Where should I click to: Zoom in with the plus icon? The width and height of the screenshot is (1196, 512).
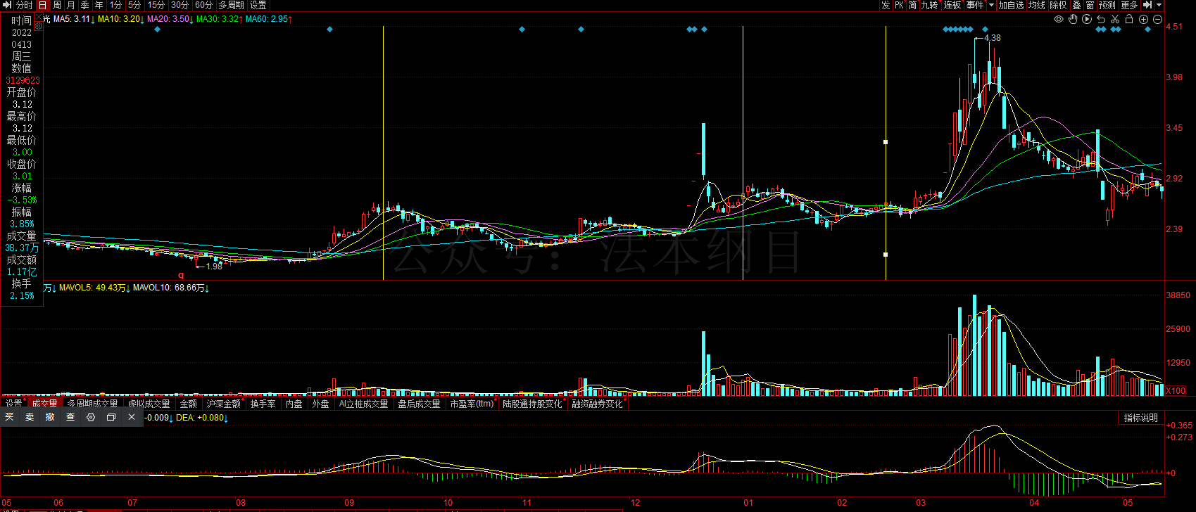[x=1144, y=20]
